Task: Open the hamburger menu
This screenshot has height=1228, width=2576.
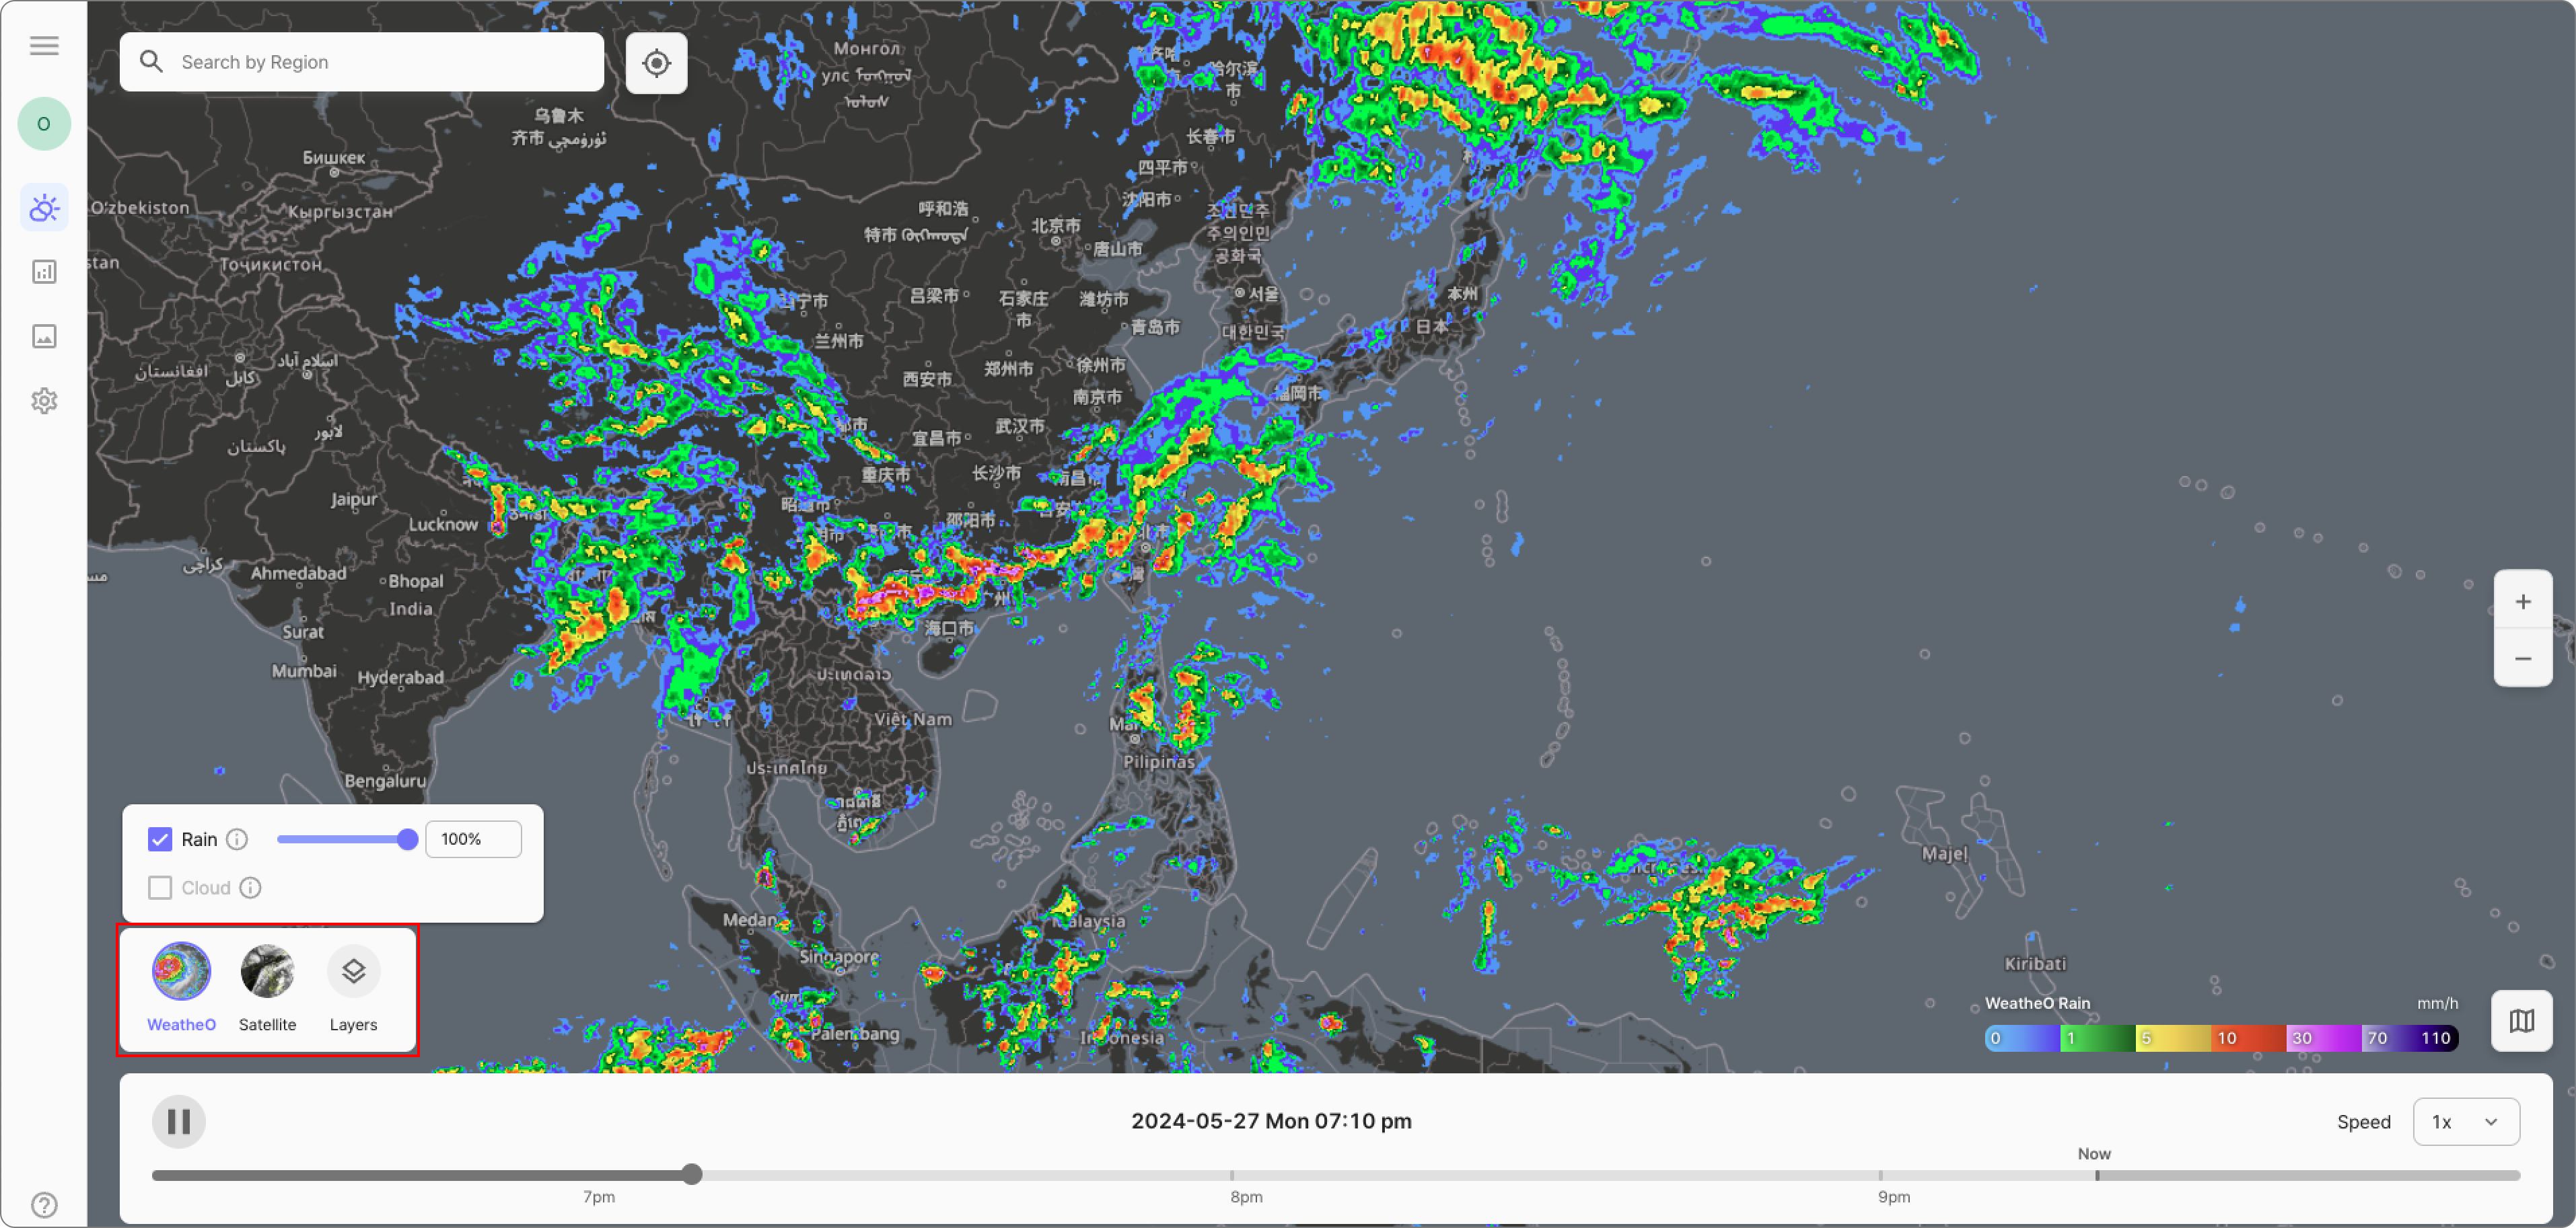Action: 44,46
